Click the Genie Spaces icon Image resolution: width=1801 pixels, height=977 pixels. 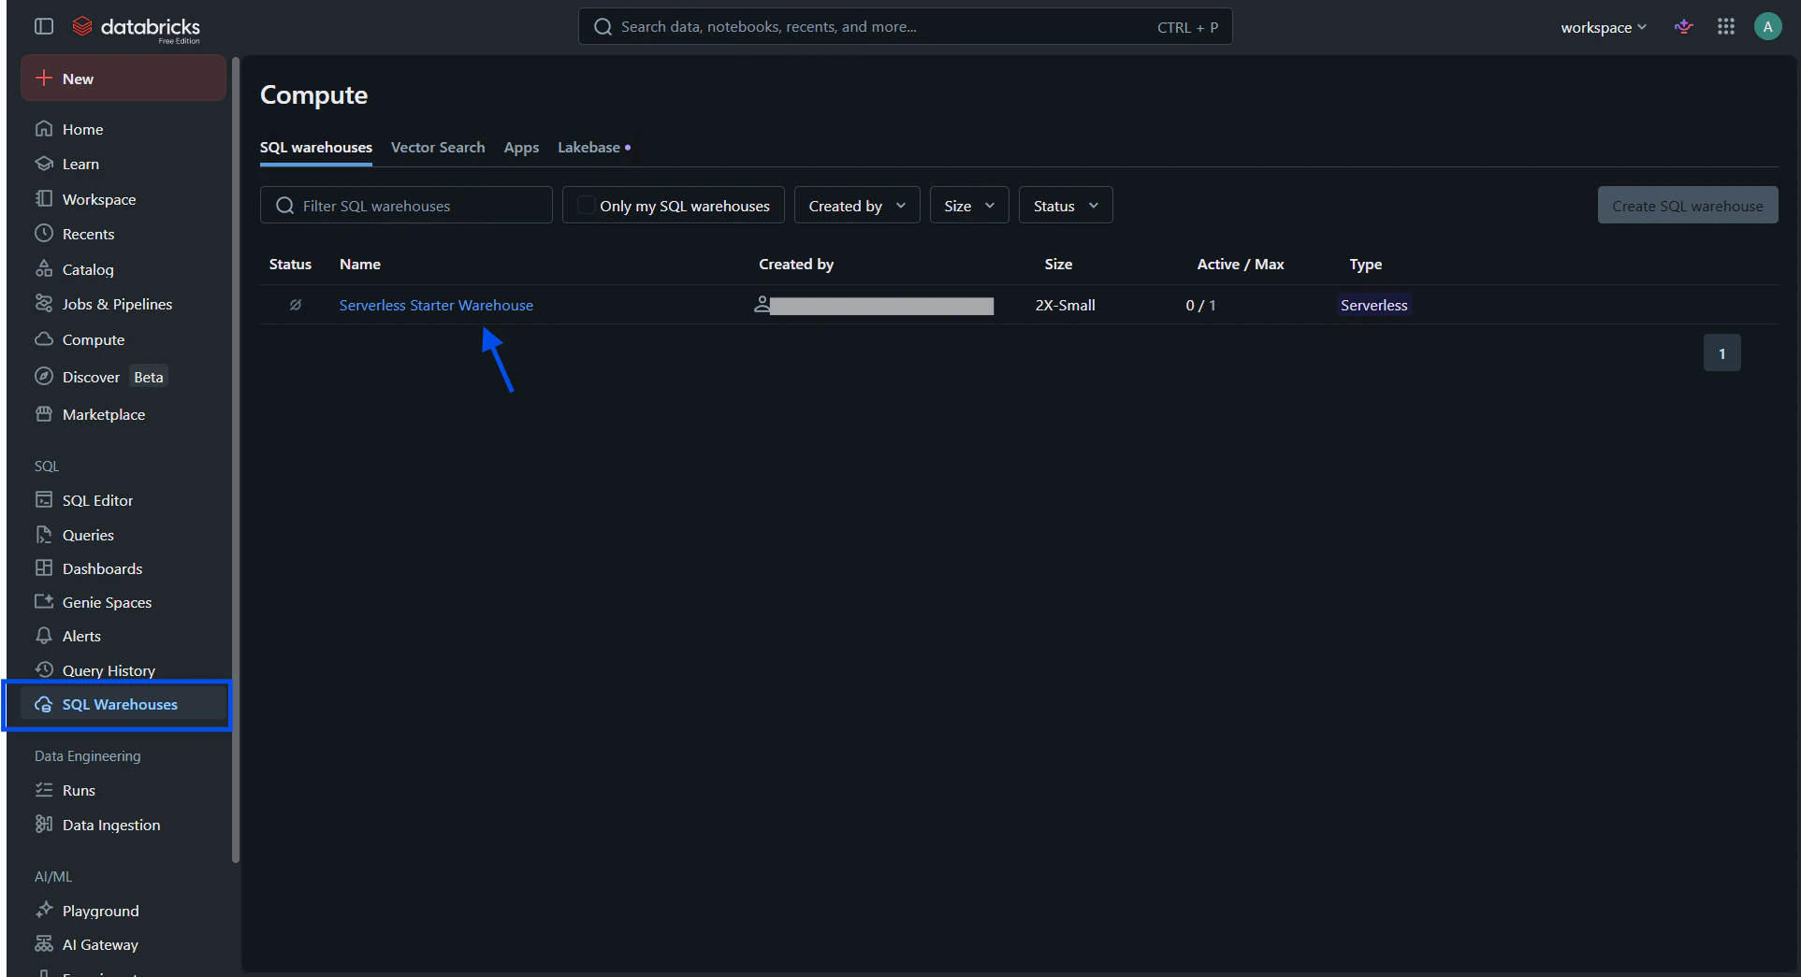coord(44,601)
